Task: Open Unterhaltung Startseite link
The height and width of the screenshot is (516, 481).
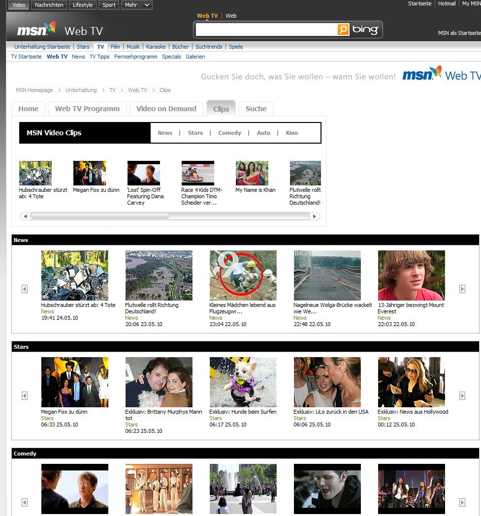Action: (x=42, y=47)
